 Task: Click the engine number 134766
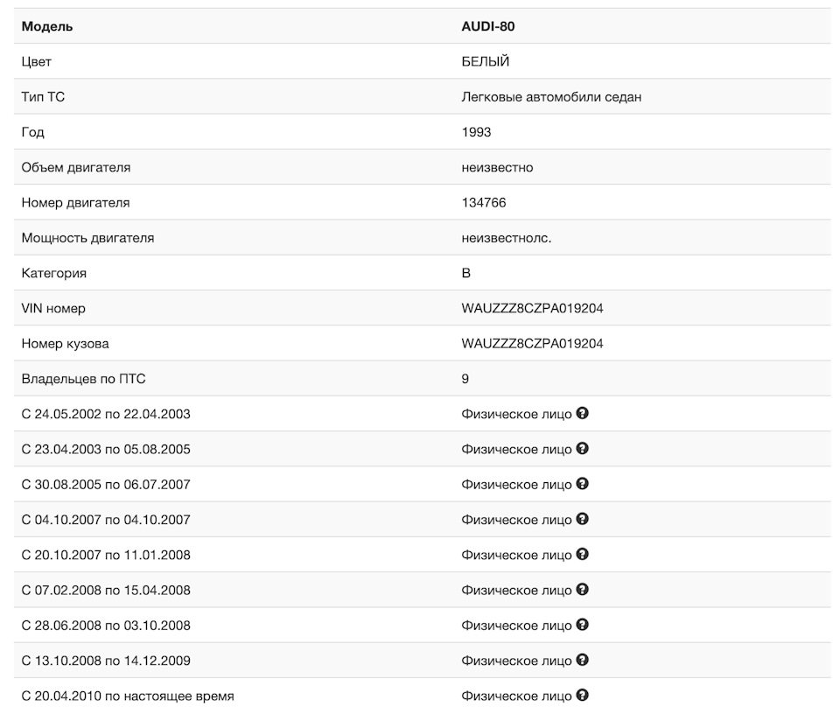coord(483,202)
